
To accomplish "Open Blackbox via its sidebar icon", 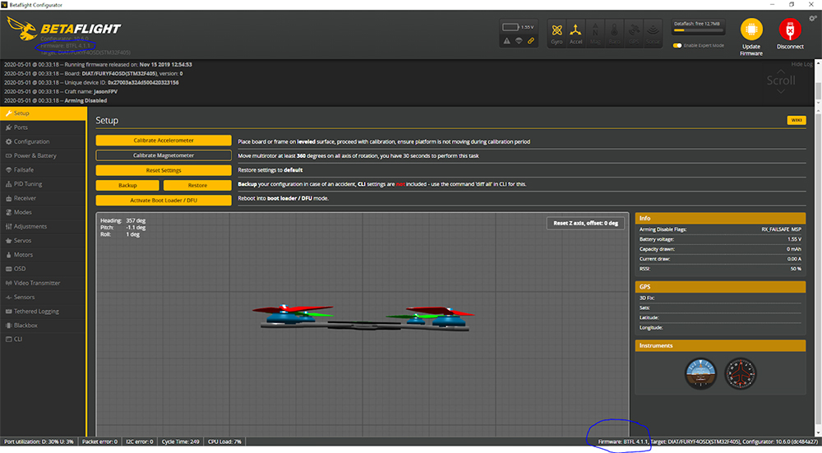I will 9,326.
